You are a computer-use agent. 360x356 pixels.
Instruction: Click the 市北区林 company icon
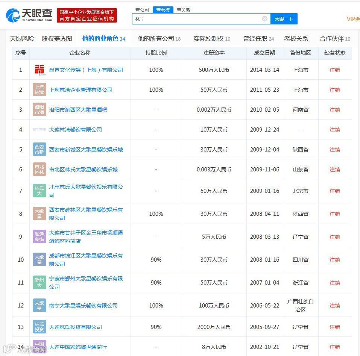click(x=39, y=170)
